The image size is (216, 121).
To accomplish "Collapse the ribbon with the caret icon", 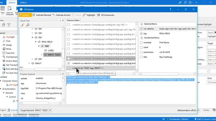I will pyautogui.click(x=196, y=2).
